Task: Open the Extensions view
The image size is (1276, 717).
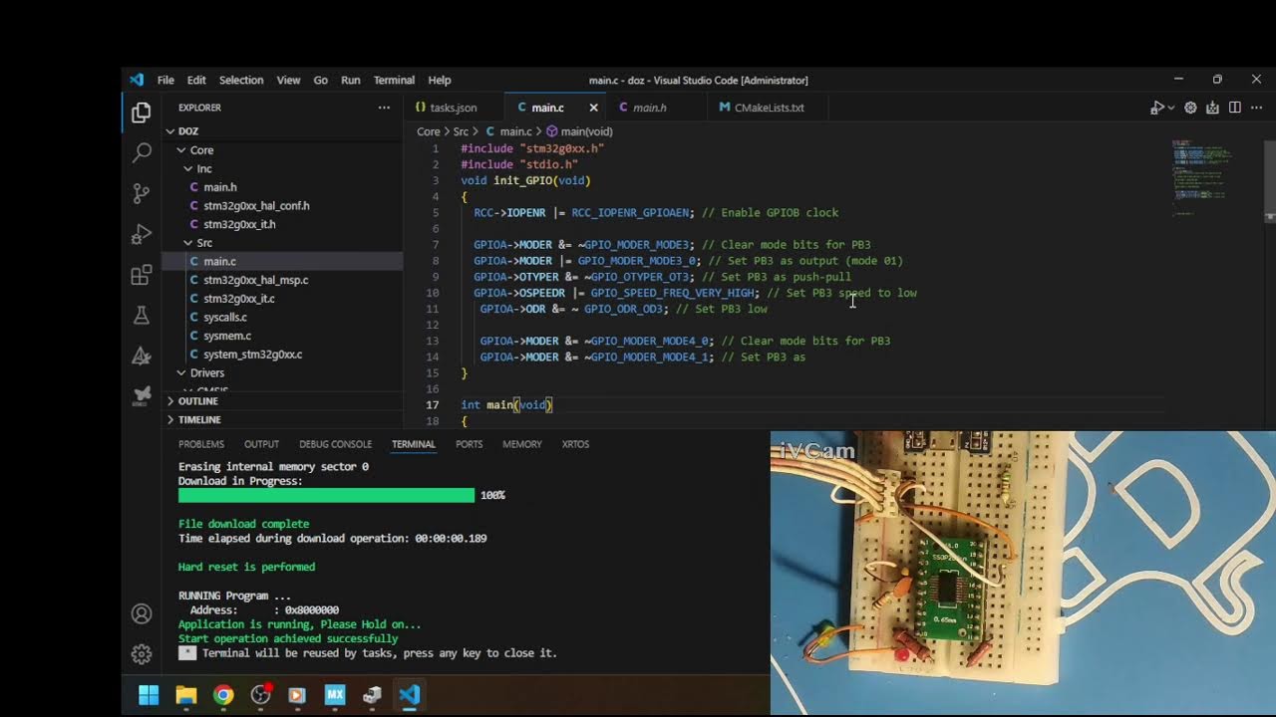Action: pyautogui.click(x=142, y=275)
